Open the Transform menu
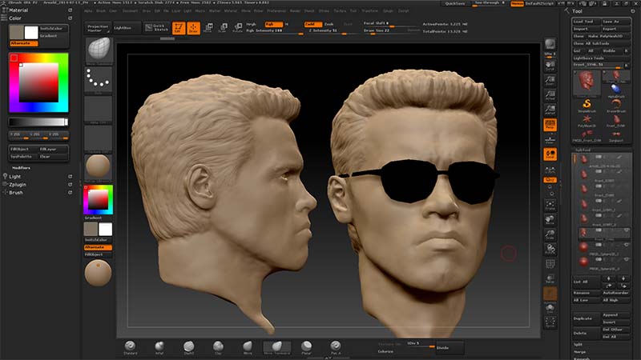The image size is (641, 360). point(369,11)
